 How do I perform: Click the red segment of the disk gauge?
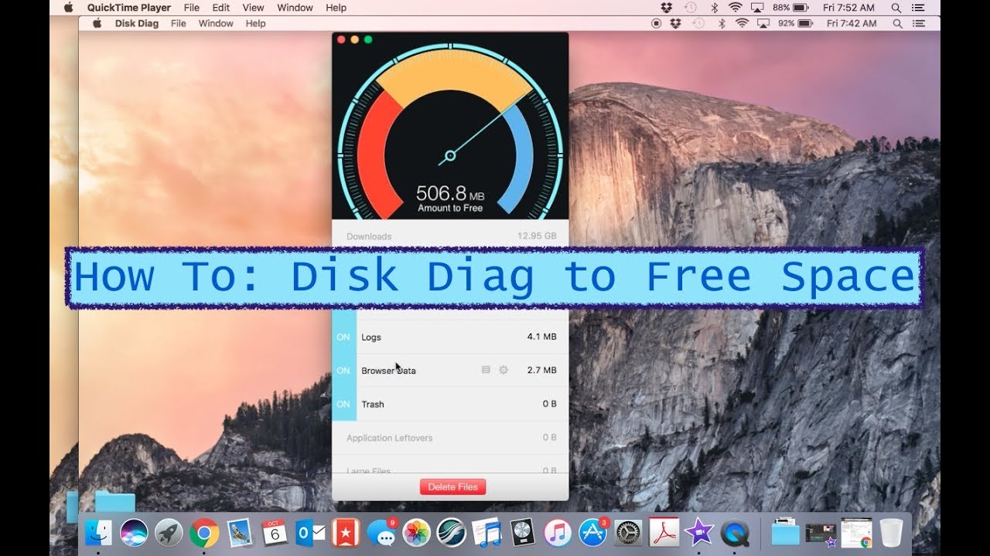[x=377, y=158]
